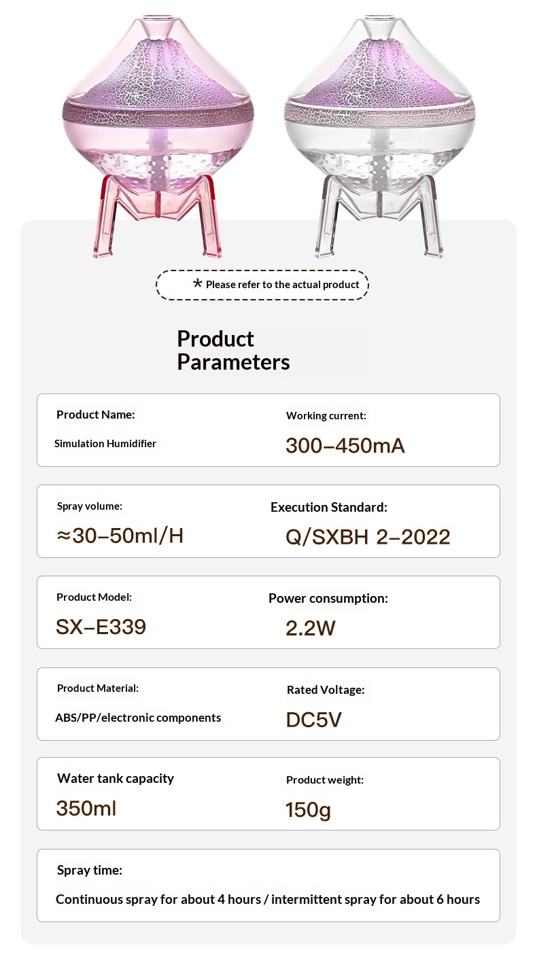The width and height of the screenshot is (537, 963).
Task: Select the SX-E339 product model text
Action: click(x=101, y=627)
